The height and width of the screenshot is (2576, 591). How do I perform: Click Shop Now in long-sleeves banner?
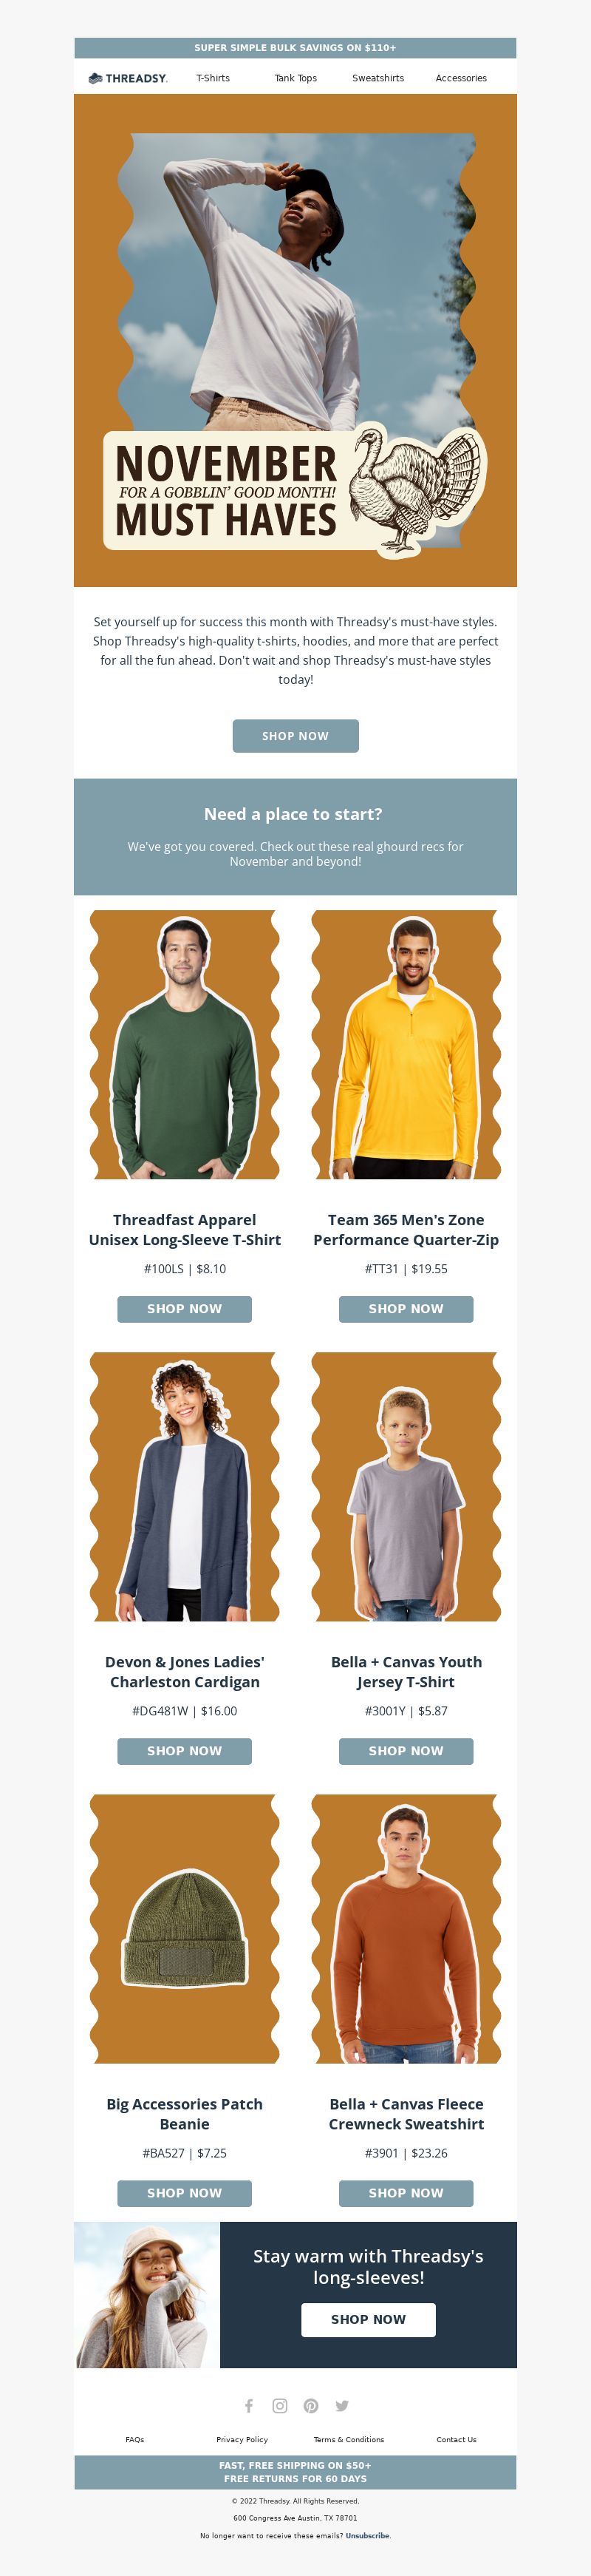click(x=369, y=2319)
